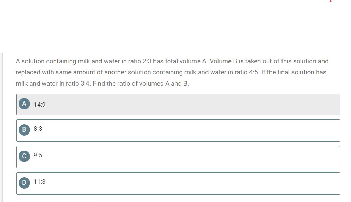Select the 9:5 answer text
Screen dimensions: 351x202
tap(38, 155)
